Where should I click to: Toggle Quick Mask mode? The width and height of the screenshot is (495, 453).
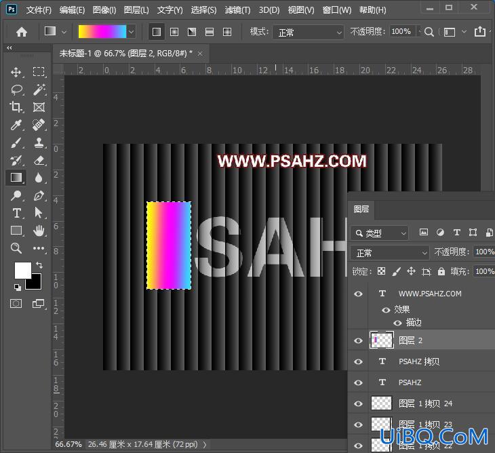point(16,304)
